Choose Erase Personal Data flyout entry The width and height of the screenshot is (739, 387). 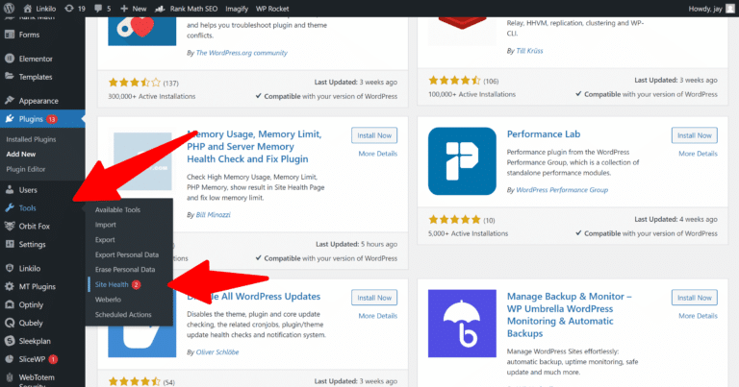pos(125,270)
